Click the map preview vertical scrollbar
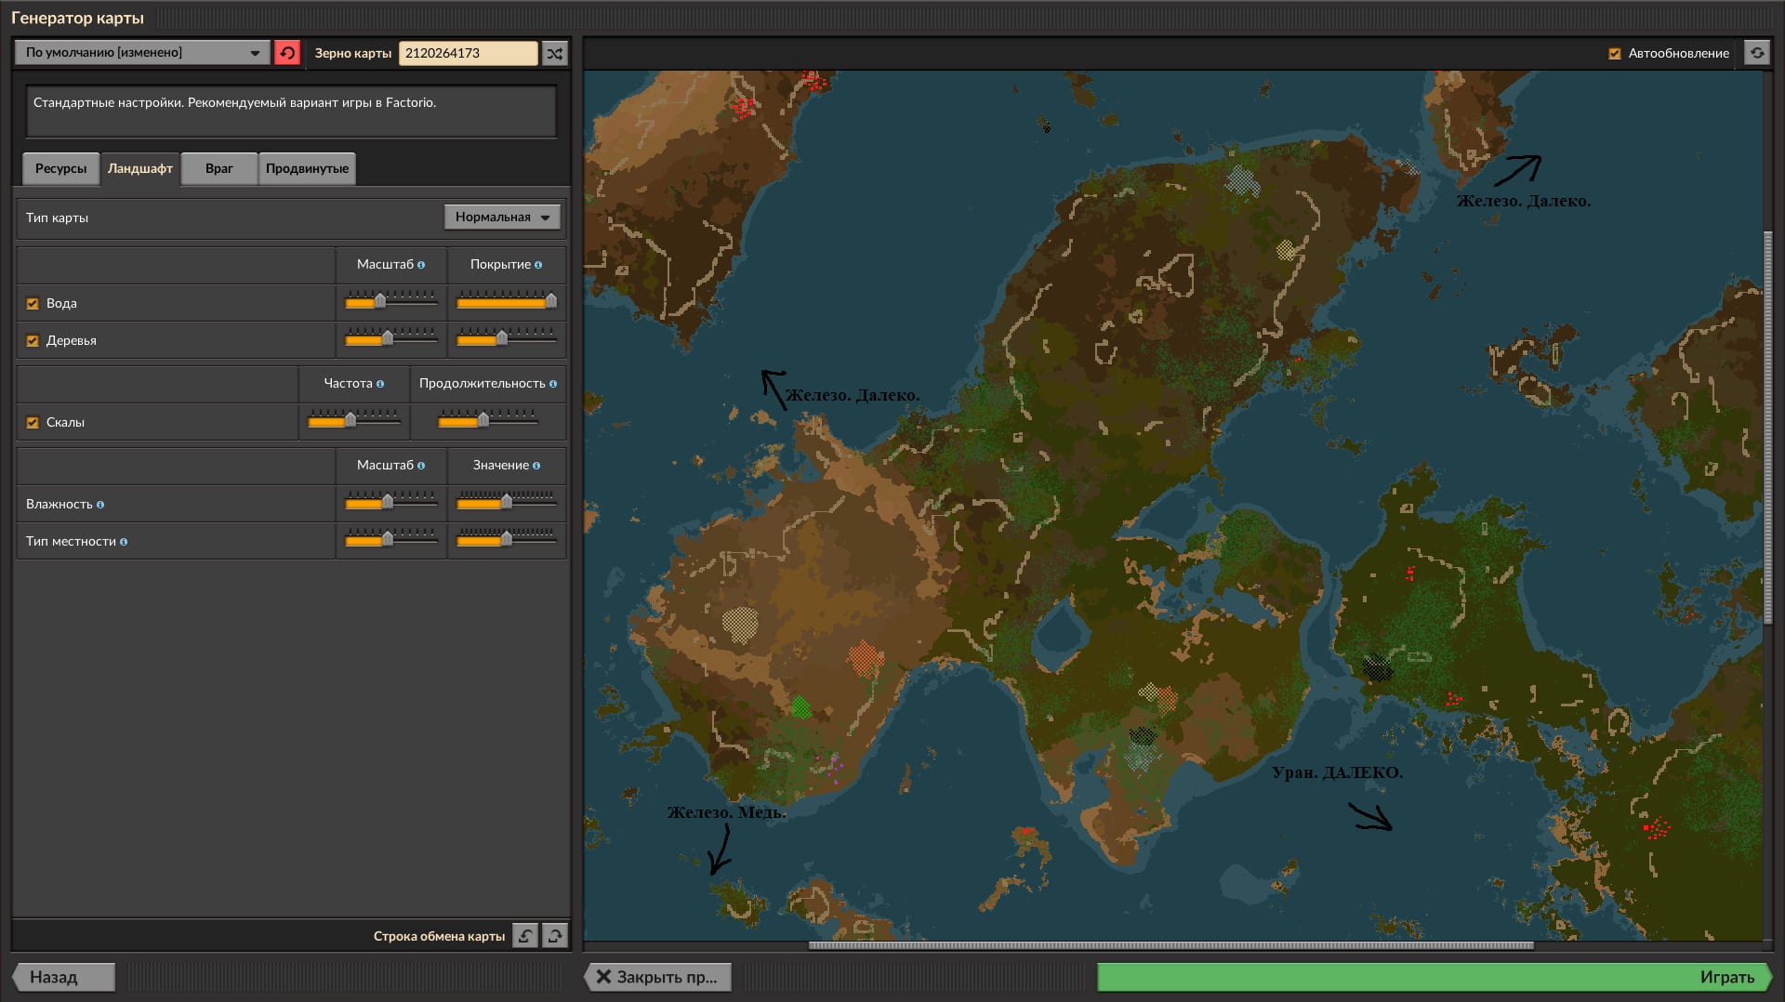Image resolution: width=1785 pixels, height=1002 pixels. tap(1768, 428)
